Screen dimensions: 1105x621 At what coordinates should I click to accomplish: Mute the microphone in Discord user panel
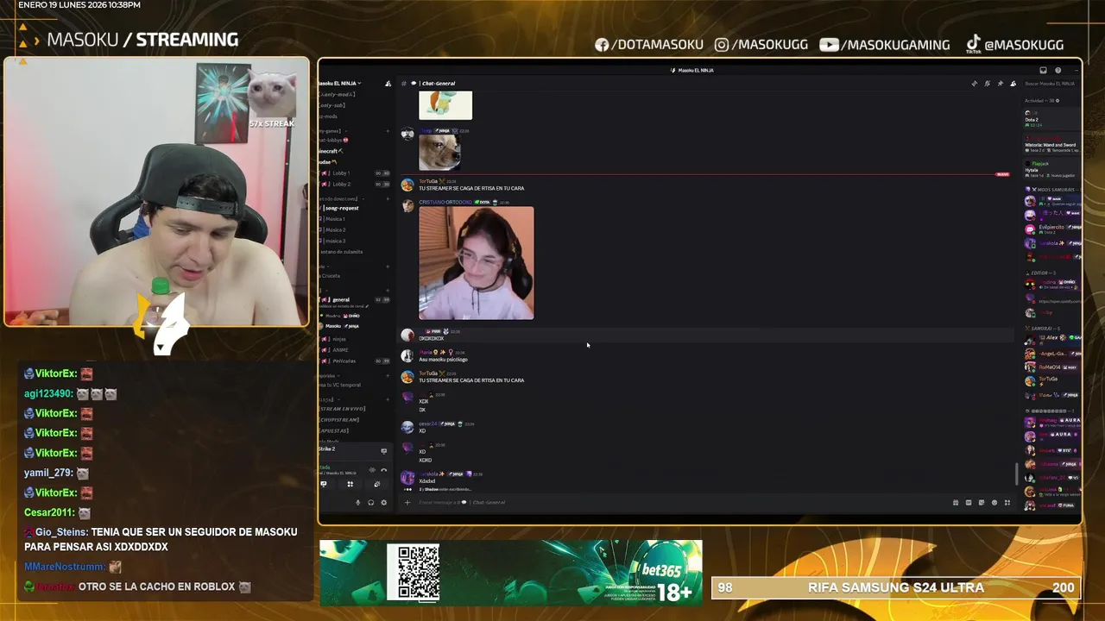tap(357, 502)
